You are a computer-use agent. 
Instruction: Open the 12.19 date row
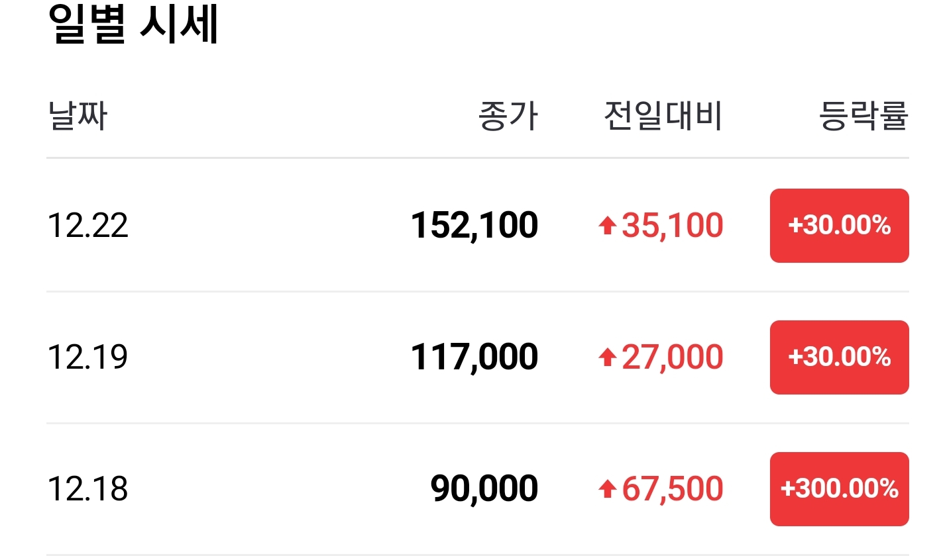pos(478,357)
